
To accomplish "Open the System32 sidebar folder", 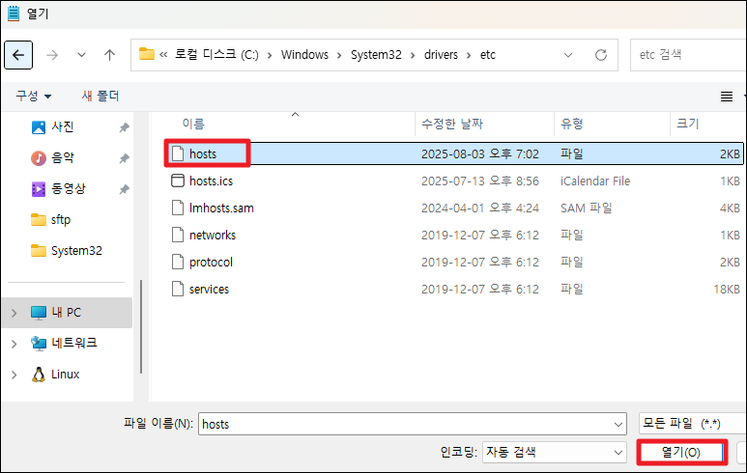I will point(67,251).
